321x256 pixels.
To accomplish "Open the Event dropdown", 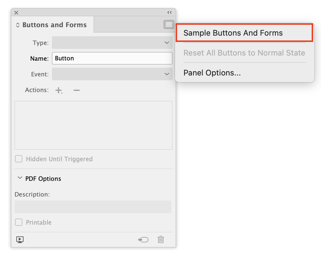I will (x=112, y=74).
